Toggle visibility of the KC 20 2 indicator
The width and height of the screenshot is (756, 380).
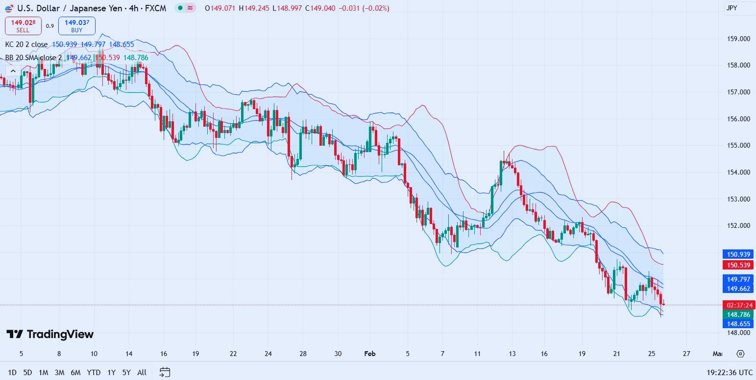point(26,44)
